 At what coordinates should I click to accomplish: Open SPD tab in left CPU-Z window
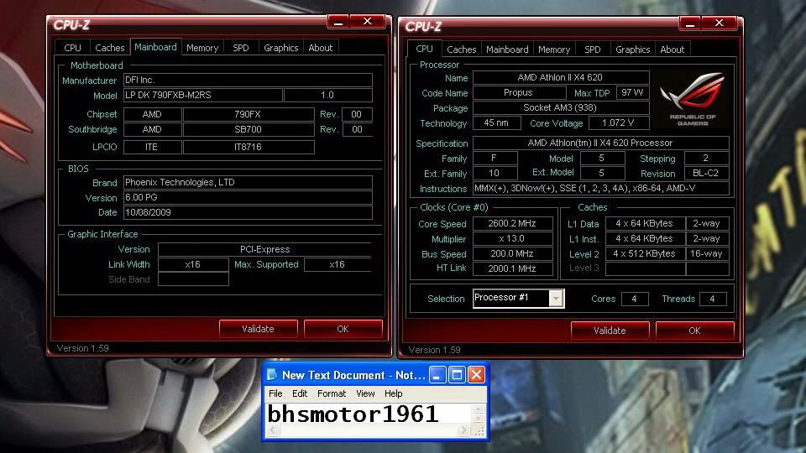coord(241,48)
